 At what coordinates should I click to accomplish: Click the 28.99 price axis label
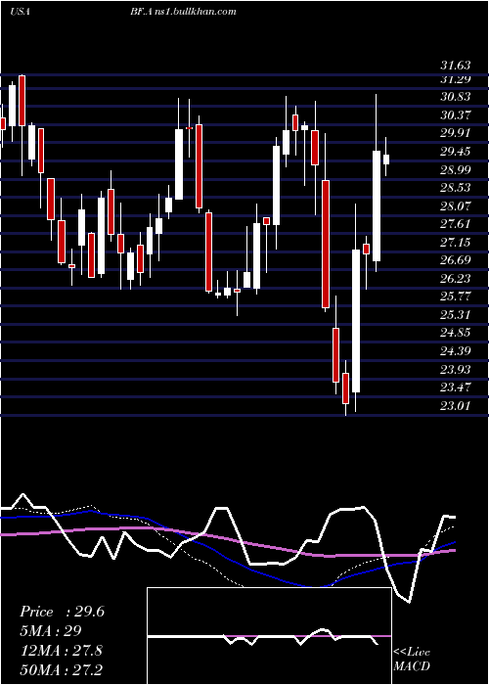coord(456,170)
